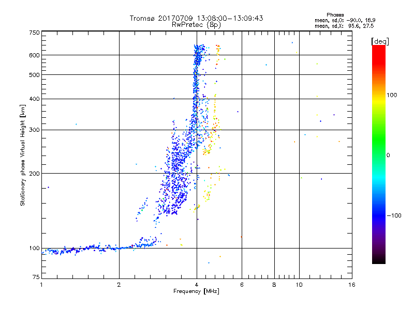
Task: Click the '[deg]' colorbar unit label
Action: (380, 41)
